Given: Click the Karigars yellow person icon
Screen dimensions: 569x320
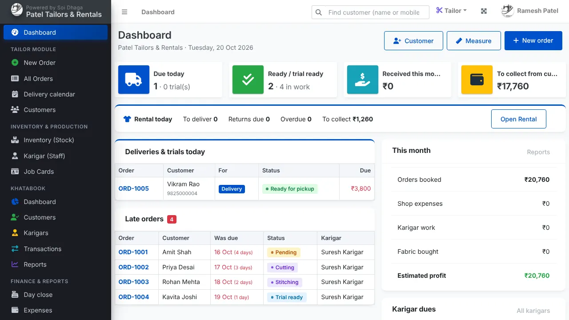Looking at the screenshot, I should (15, 233).
